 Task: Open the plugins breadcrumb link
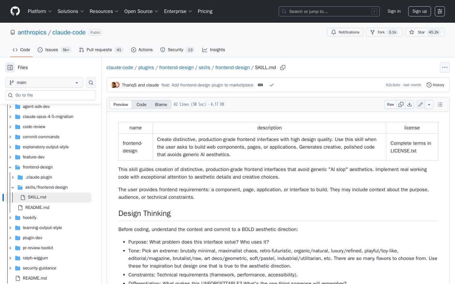pyautogui.click(x=146, y=67)
